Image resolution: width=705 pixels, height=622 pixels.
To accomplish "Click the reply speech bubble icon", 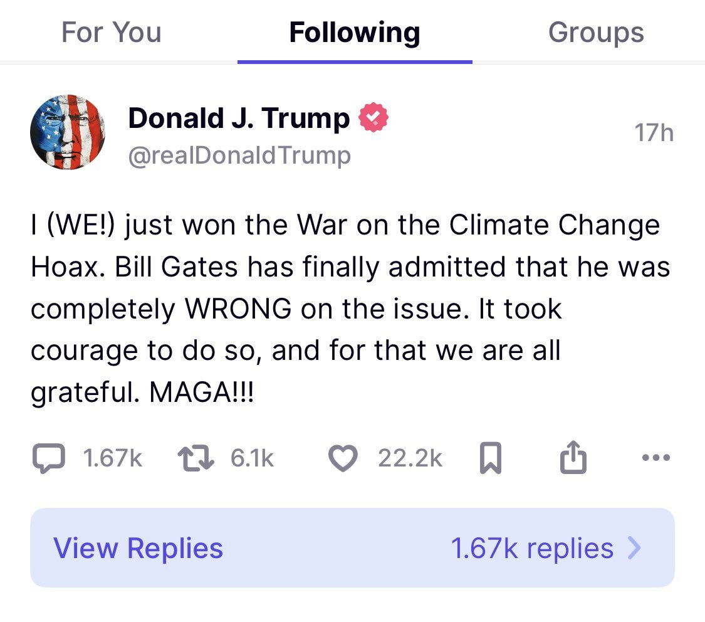I will 48,459.
